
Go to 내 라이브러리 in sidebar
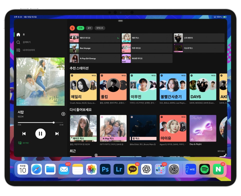tap(29, 50)
